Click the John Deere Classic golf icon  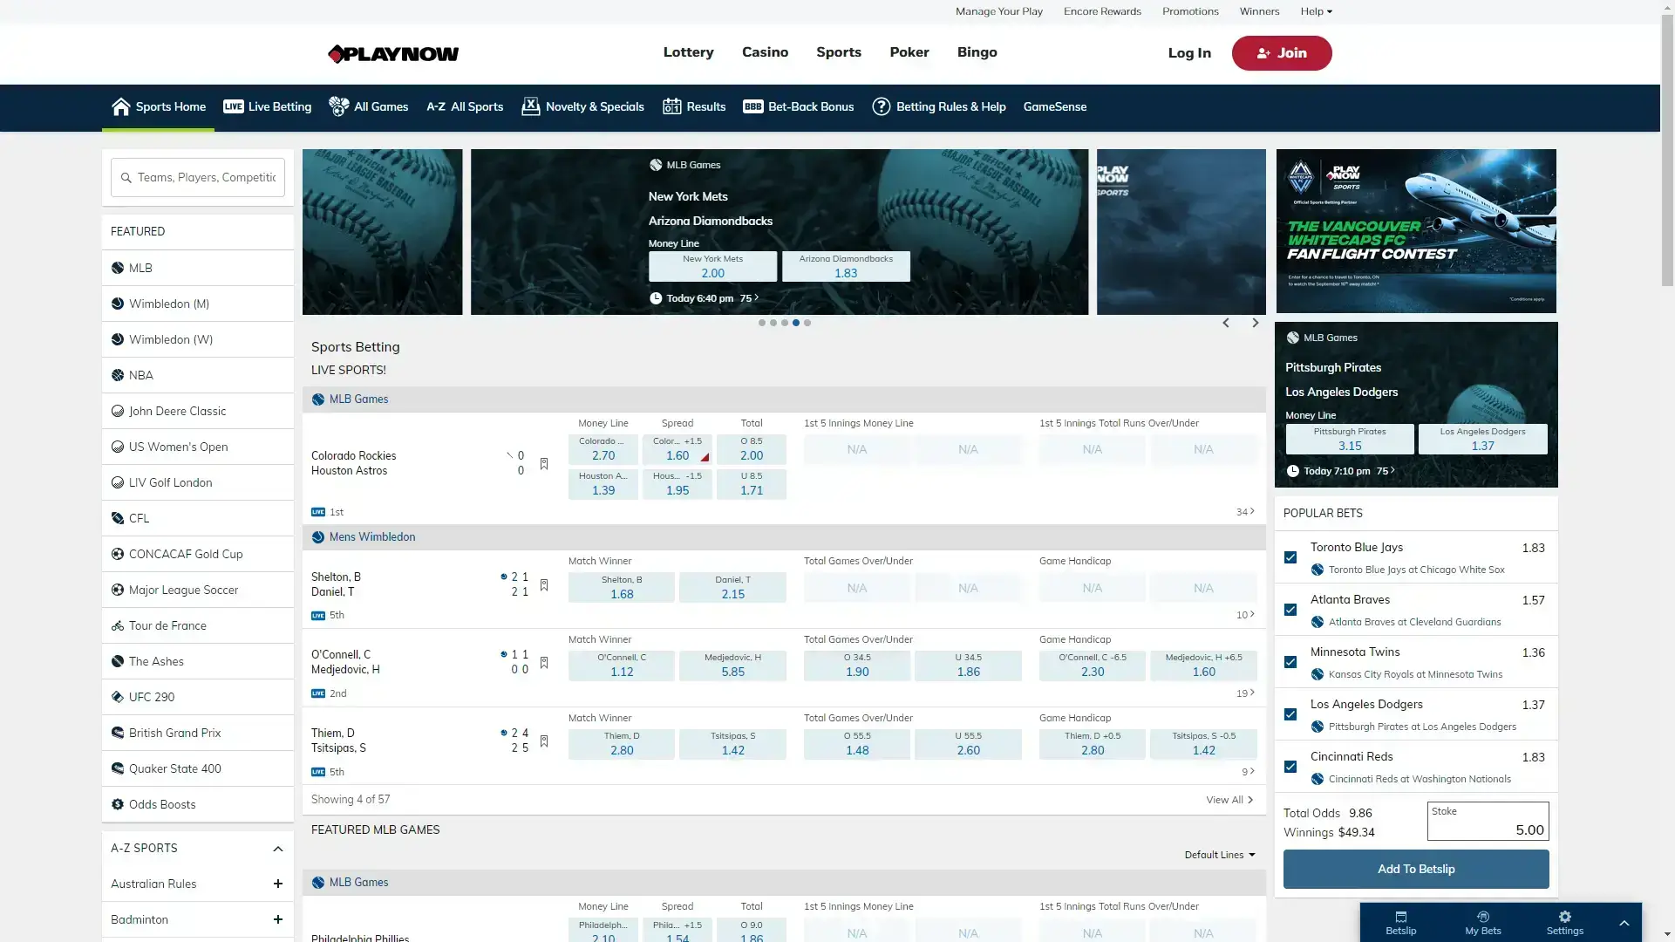click(x=118, y=412)
